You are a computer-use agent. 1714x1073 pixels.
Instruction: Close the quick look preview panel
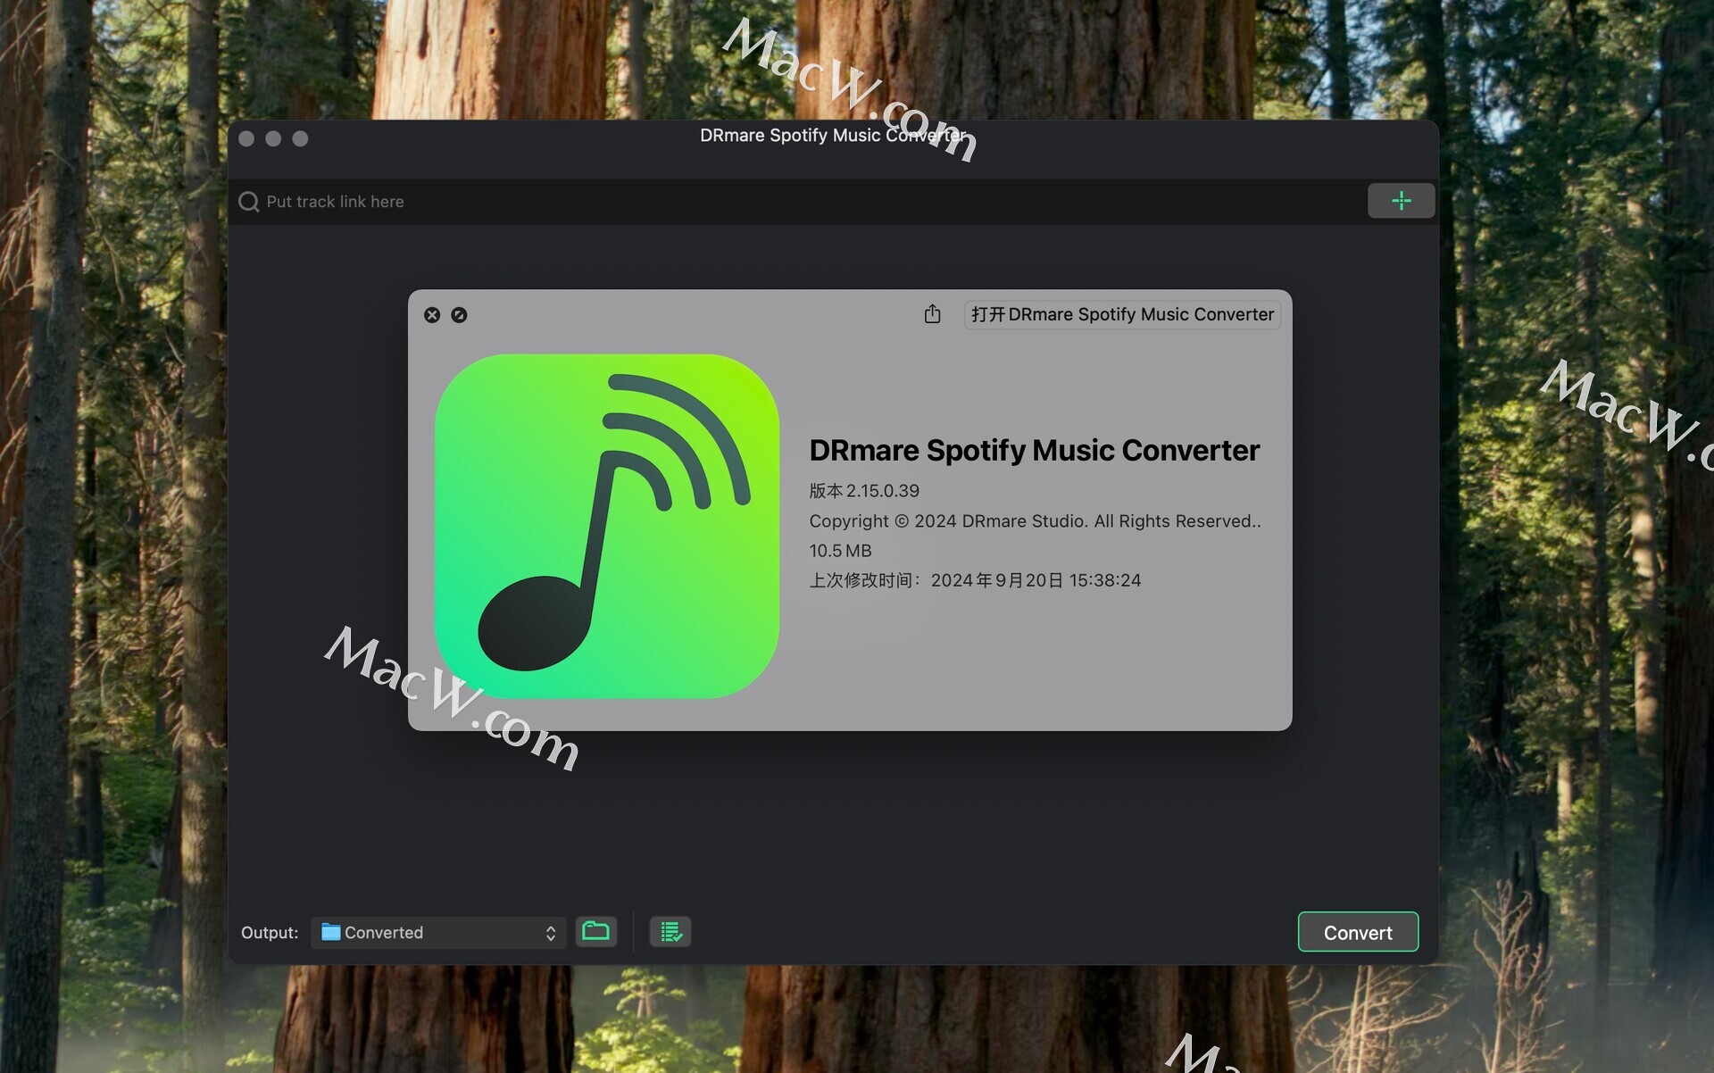[432, 315]
